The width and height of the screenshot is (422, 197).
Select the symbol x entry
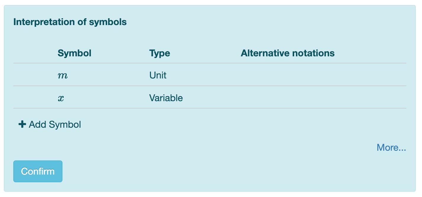pos(61,98)
